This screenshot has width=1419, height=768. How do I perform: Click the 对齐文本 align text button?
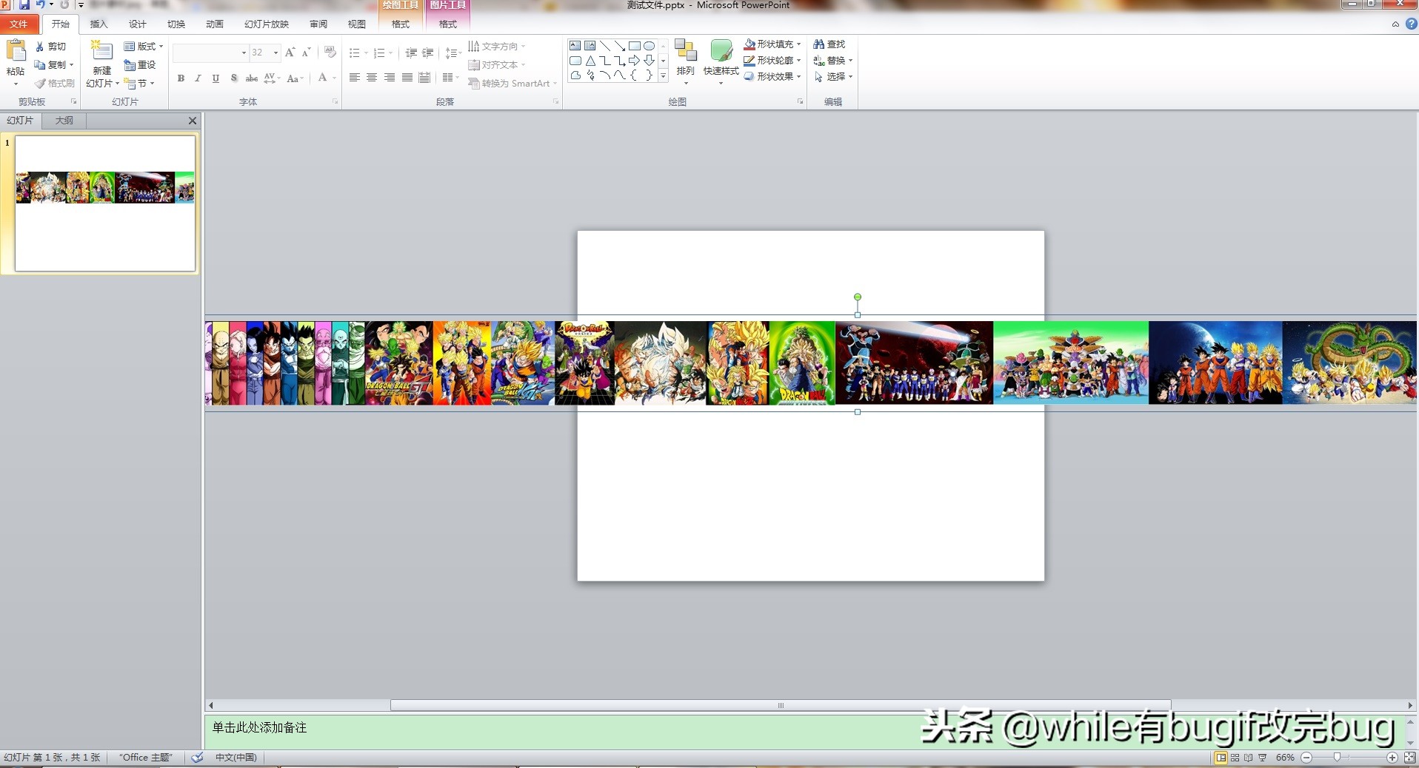[497, 65]
